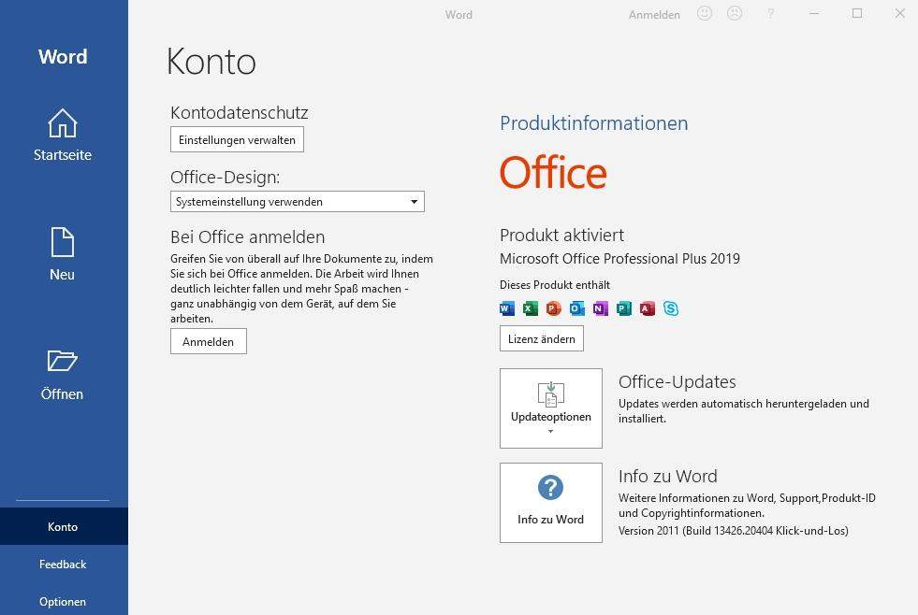
Task: Select the Konto sidebar entry
Action: pyautogui.click(x=62, y=526)
